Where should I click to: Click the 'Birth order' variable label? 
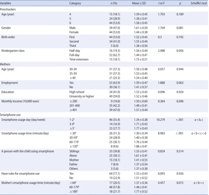pyautogui.click(x=8, y=37)
